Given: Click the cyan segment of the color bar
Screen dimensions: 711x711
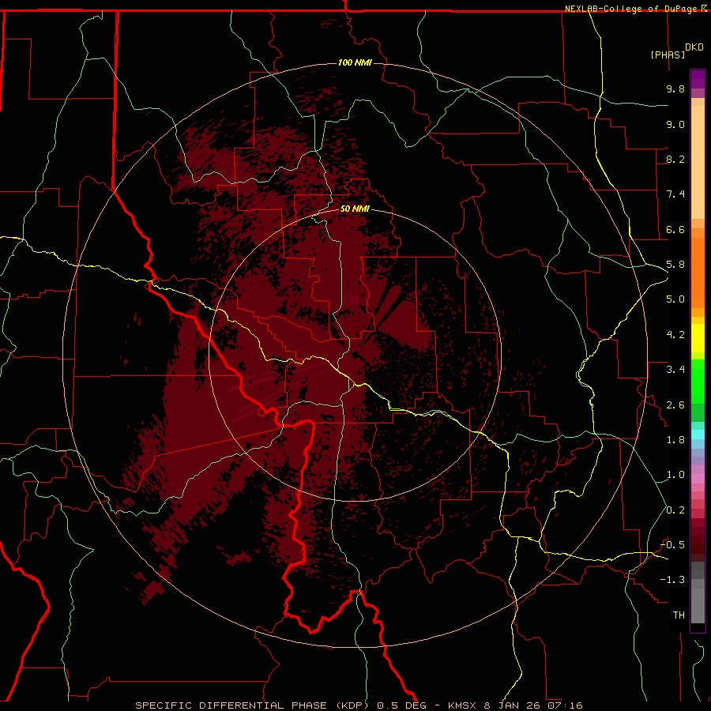Looking at the screenshot, I should 698,434.
